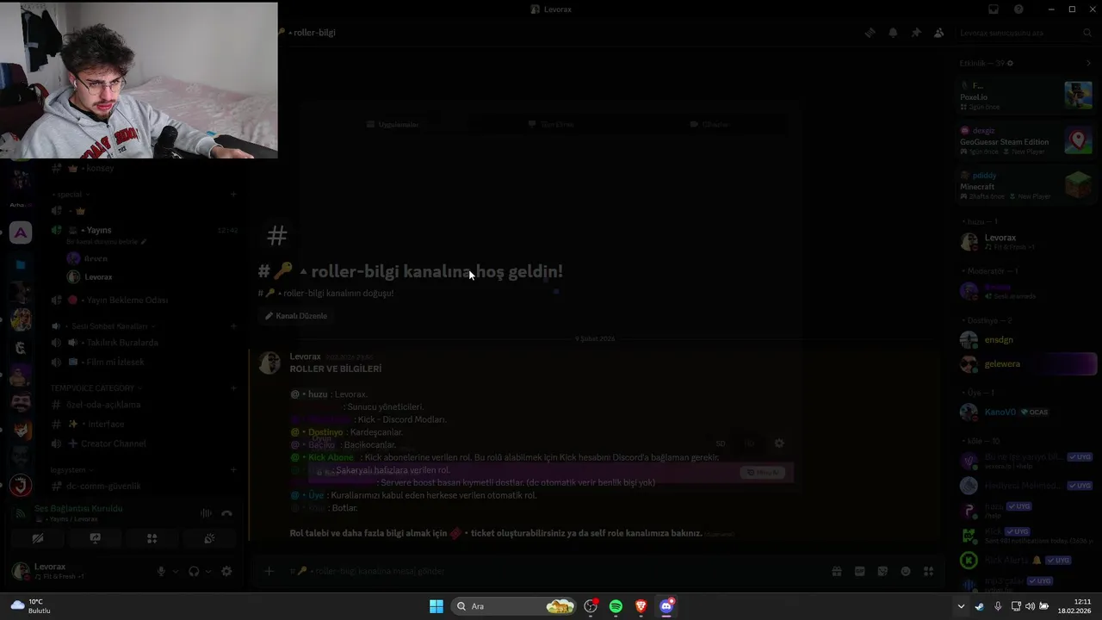Image resolution: width=1102 pixels, height=620 pixels.
Task: Open the Minecraft activity card
Action: click(1026, 185)
